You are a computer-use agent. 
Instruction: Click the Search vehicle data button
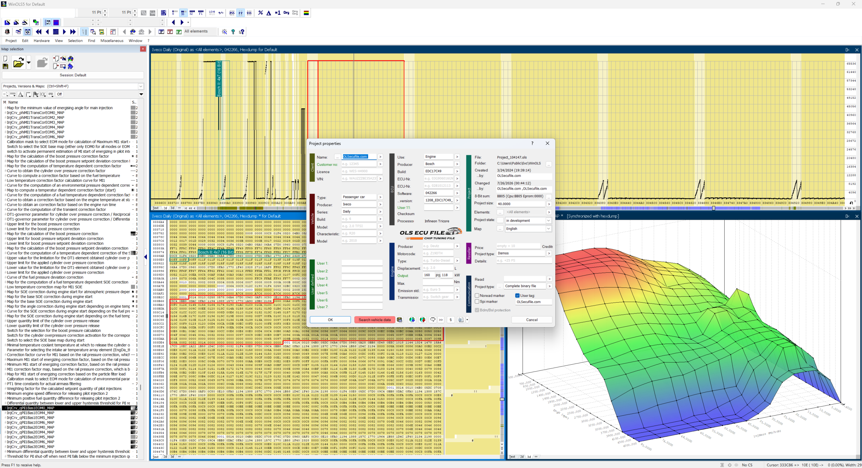tap(374, 320)
